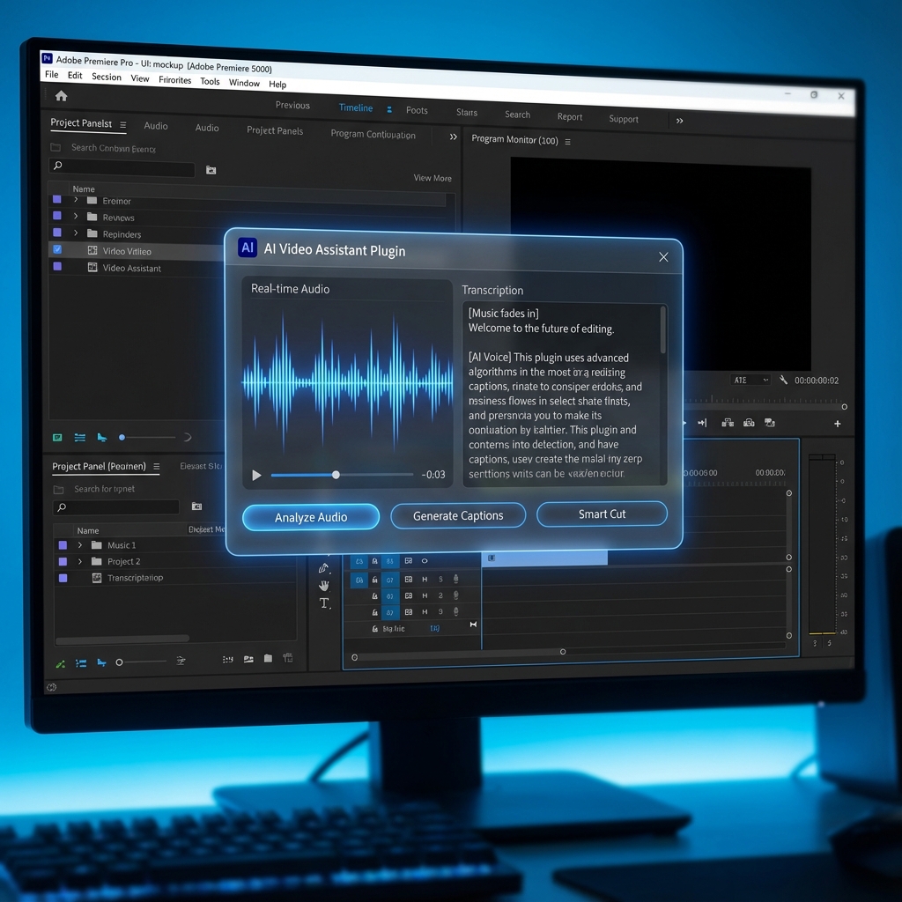Toggle the checkbox on the Video Vitileo item

(x=57, y=250)
